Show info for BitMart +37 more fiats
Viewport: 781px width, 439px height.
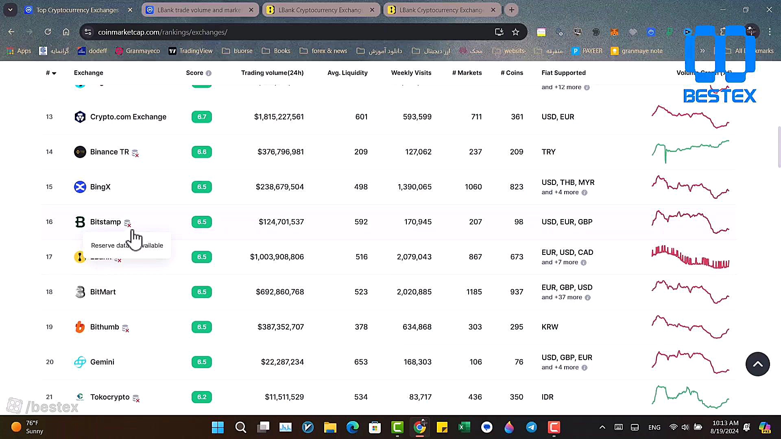[x=588, y=298]
